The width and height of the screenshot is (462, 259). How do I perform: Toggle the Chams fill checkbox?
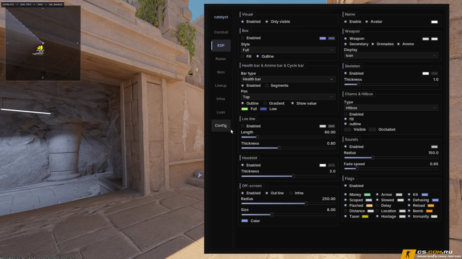(345, 119)
